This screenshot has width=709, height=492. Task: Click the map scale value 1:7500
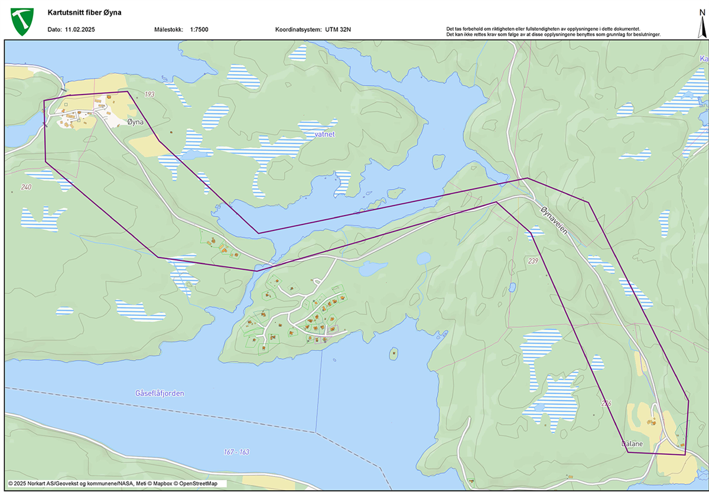click(x=199, y=30)
